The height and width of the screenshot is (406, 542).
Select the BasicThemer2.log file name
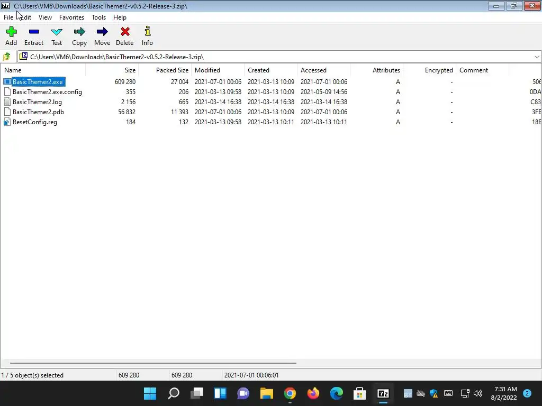(37, 102)
